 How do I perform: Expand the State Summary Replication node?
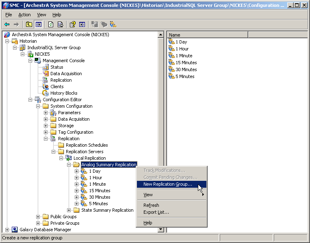tap(69, 210)
